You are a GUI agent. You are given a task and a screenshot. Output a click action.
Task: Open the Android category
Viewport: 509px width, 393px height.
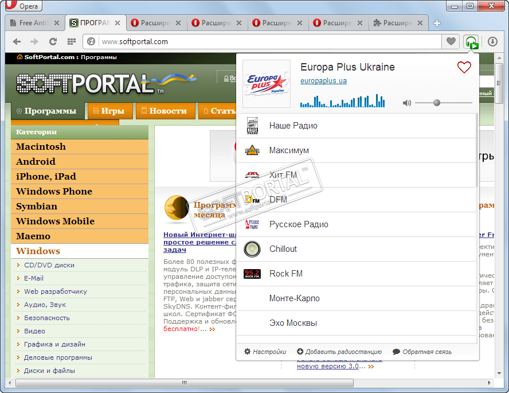(80, 161)
